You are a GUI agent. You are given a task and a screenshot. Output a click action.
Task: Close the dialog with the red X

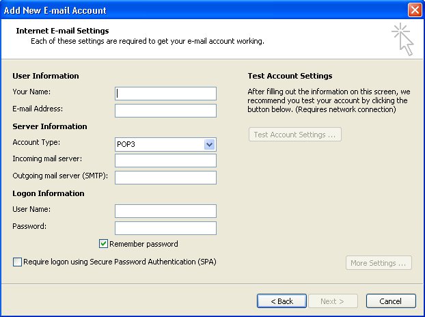tap(415, 10)
